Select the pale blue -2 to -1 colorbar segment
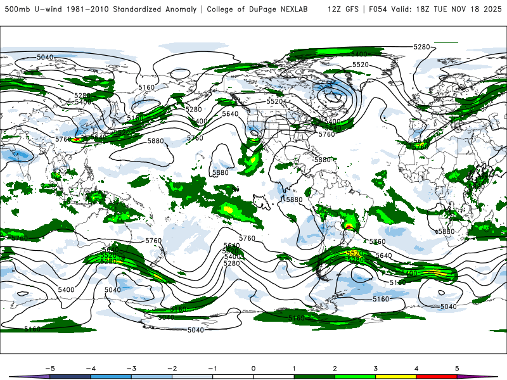The width and height of the screenshot is (507, 380). pyautogui.click(x=193, y=377)
